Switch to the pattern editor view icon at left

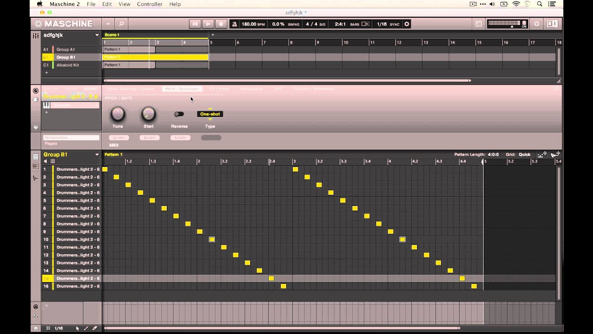tap(36, 156)
